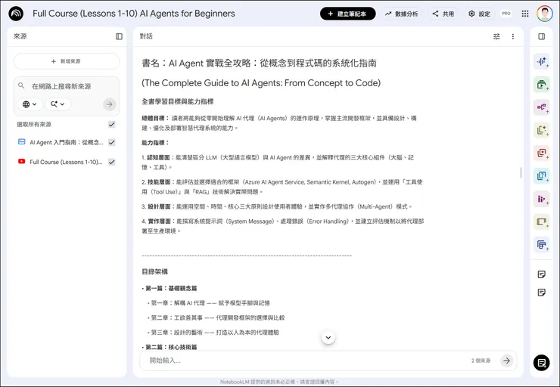The width and height of the screenshot is (560, 387).
Task: Open 設定 settings
Action: (x=480, y=14)
